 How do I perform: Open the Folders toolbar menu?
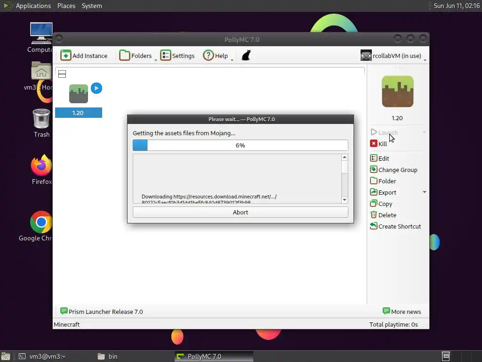136,56
